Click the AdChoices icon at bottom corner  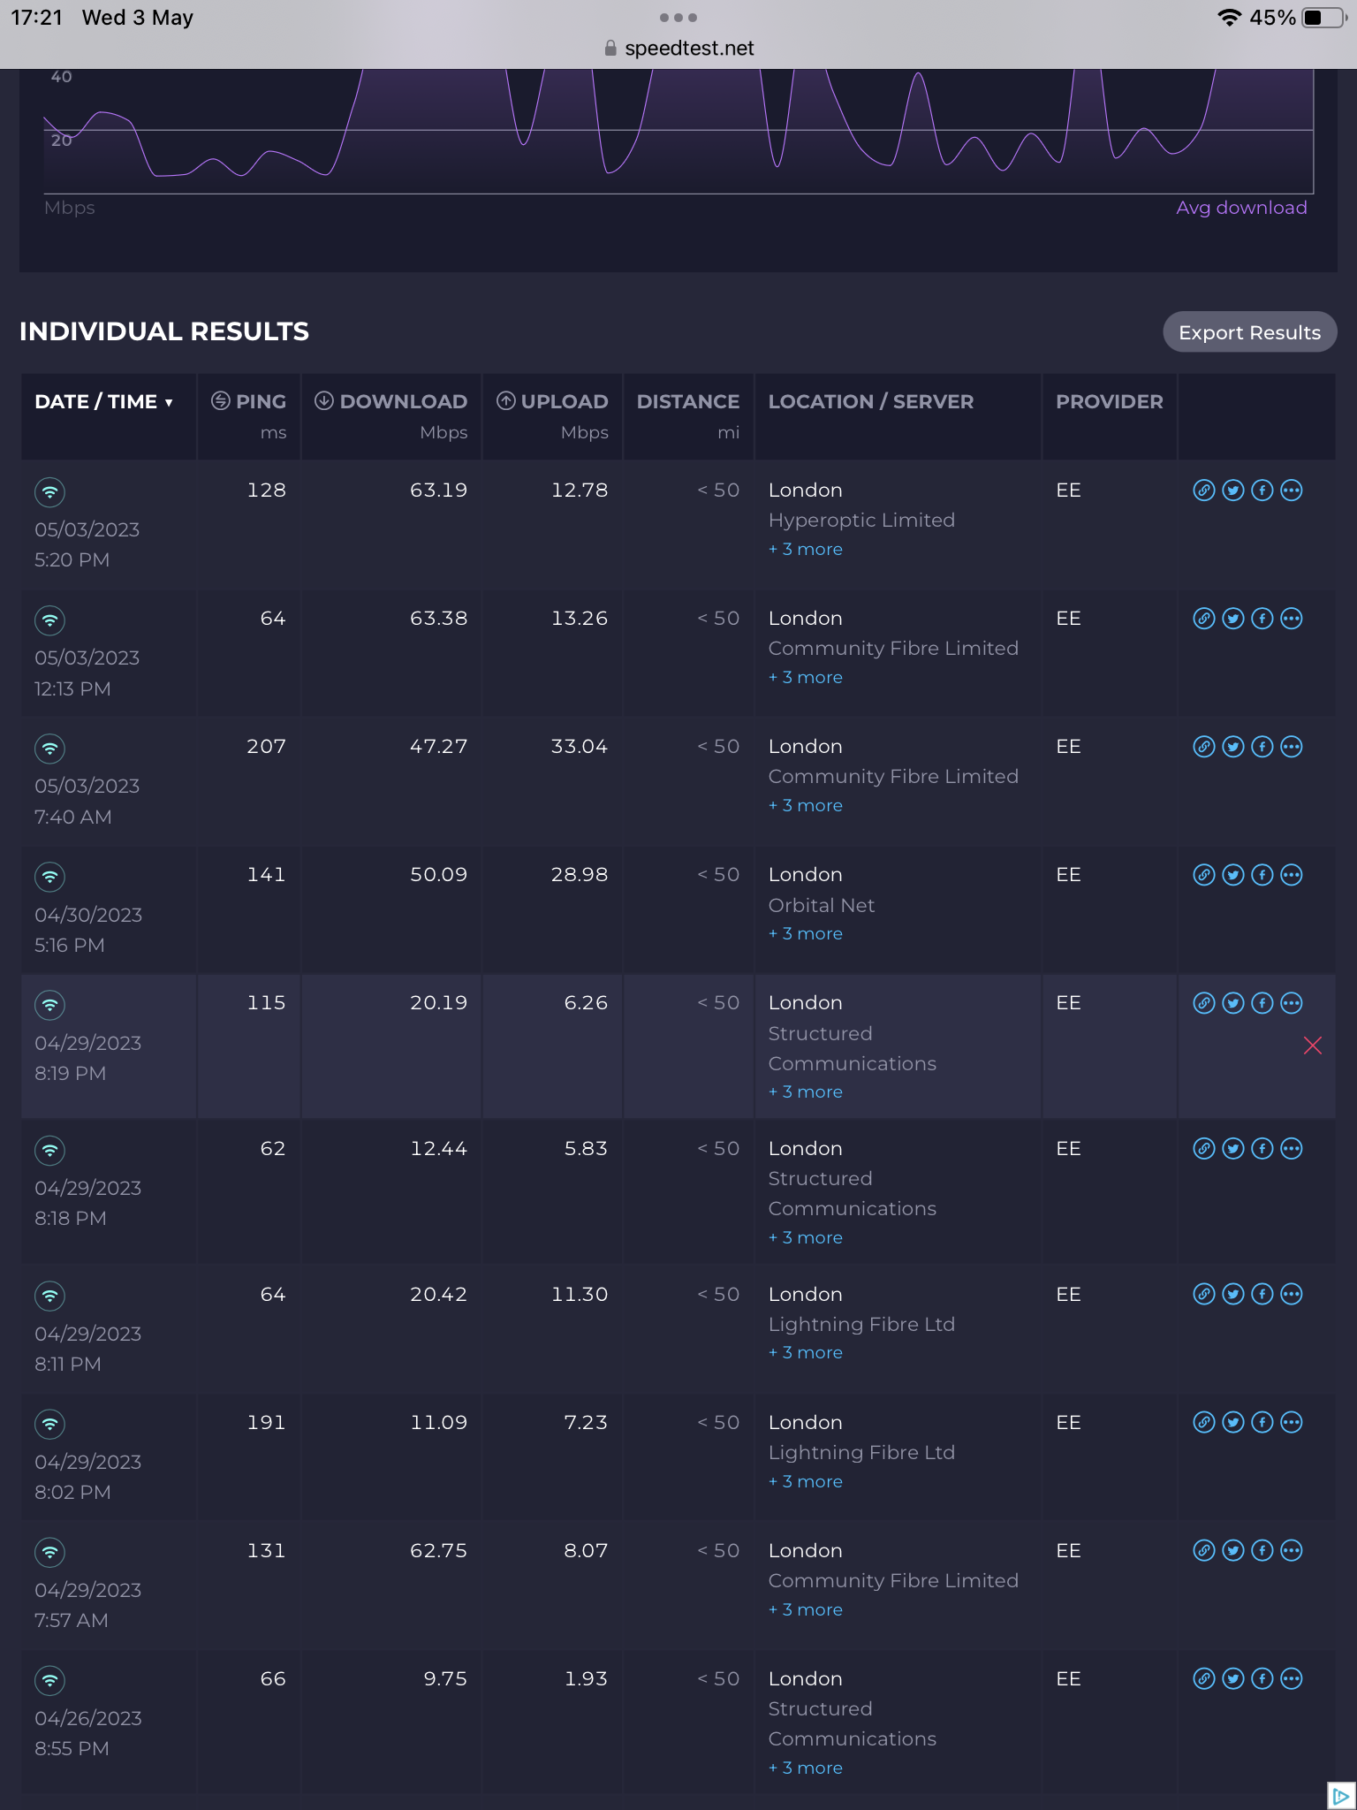pyautogui.click(x=1341, y=1796)
